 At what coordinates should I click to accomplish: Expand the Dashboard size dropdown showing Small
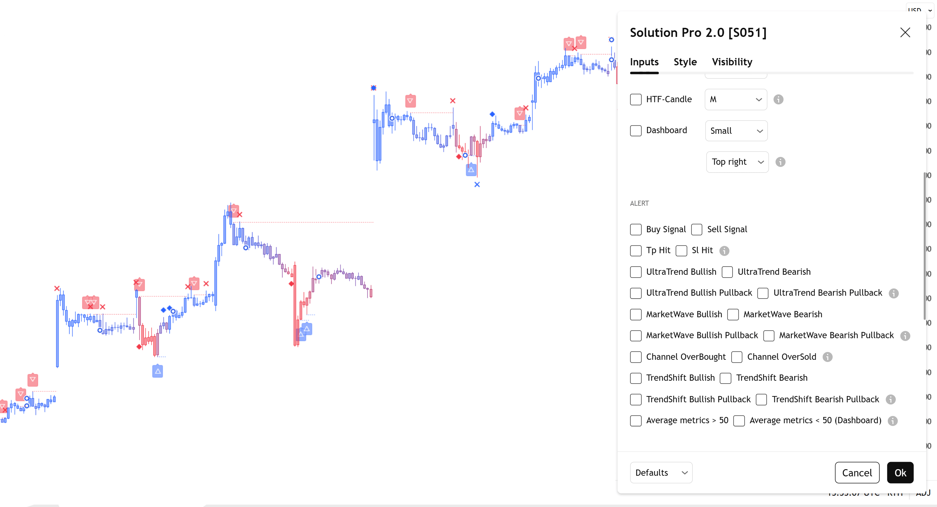click(x=736, y=131)
